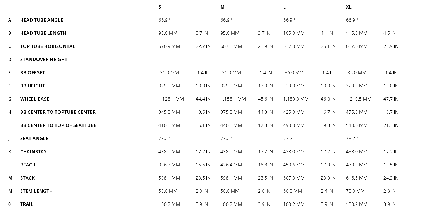
Task: Click the XL size column header
Action: 349,7
